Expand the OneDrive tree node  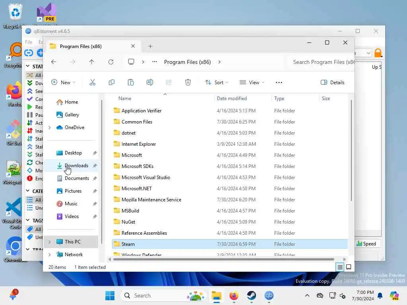coord(49,127)
